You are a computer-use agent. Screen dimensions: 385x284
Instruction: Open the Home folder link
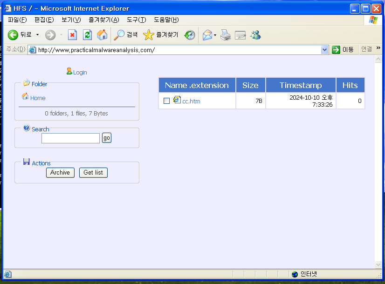[38, 98]
